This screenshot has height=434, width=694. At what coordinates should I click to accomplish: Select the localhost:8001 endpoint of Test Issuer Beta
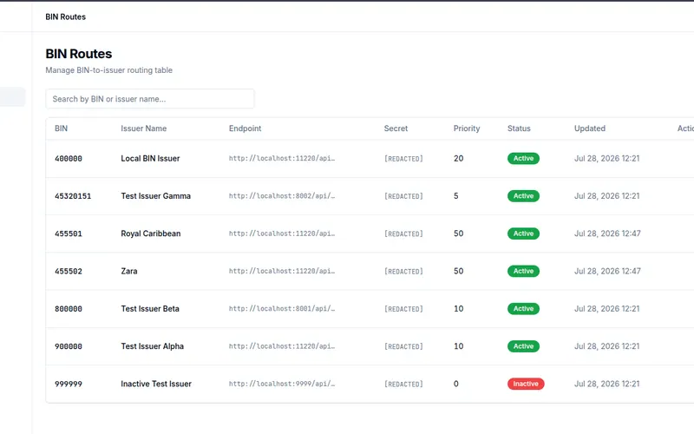[282, 309]
